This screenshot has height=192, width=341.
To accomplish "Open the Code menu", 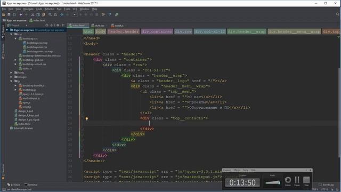I will point(39,9).
